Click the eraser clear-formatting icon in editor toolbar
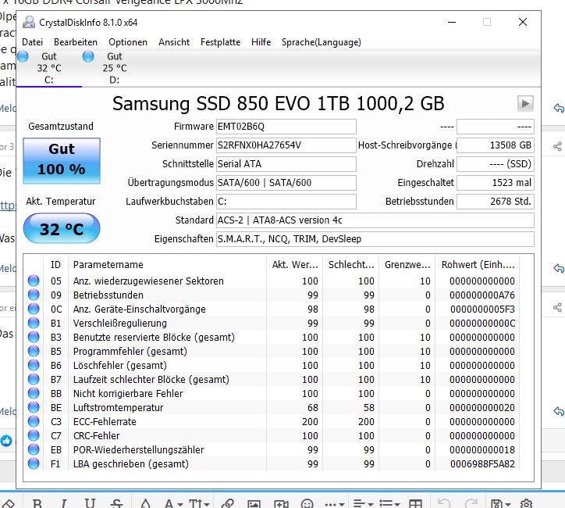Viewport: 565px width, 508px height. tap(9, 503)
